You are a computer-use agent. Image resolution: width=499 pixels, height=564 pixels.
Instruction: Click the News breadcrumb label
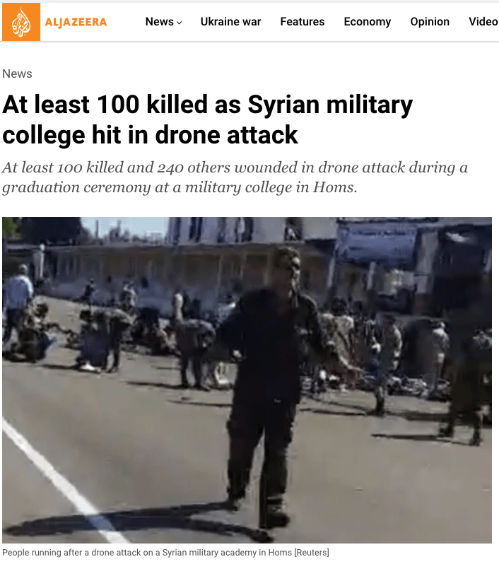pyautogui.click(x=17, y=74)
